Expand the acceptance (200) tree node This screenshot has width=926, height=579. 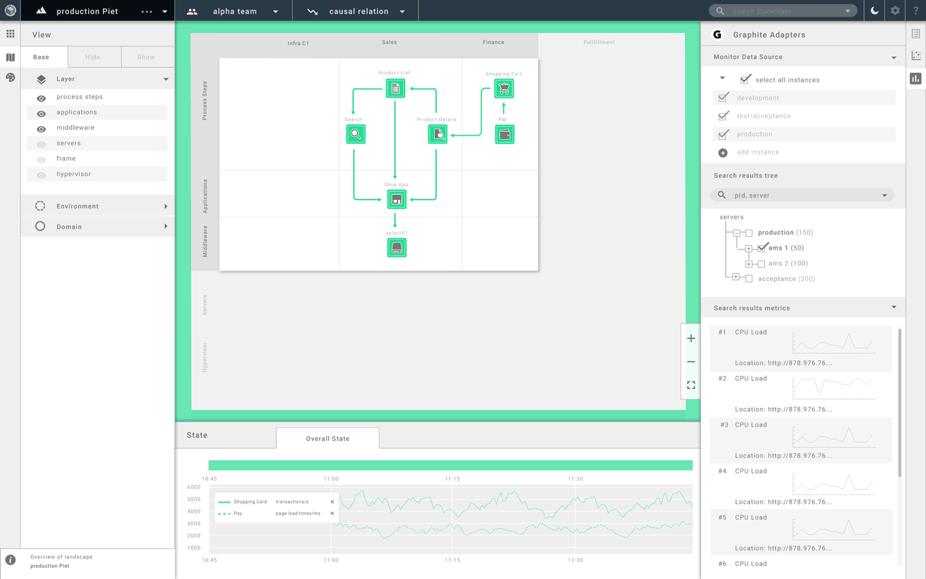pos(736,277)
